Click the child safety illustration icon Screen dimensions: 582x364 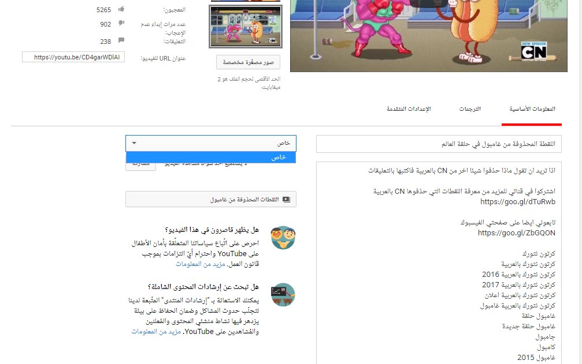(283, 238)
